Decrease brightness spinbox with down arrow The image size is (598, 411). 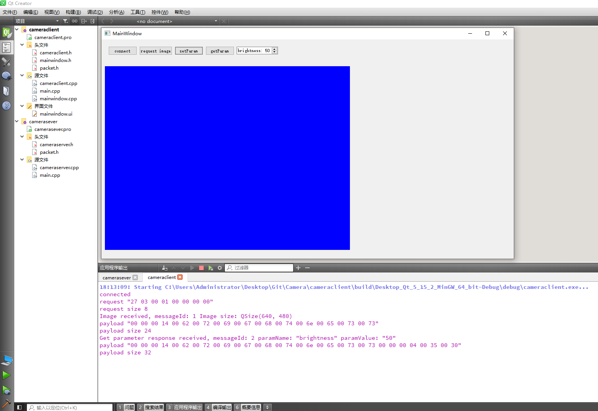pyautogui.click(x=274, y=52)
